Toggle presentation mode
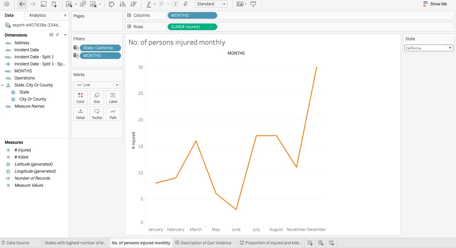The width and height of the screenshot is (456, 248). [x=253, y=4]
